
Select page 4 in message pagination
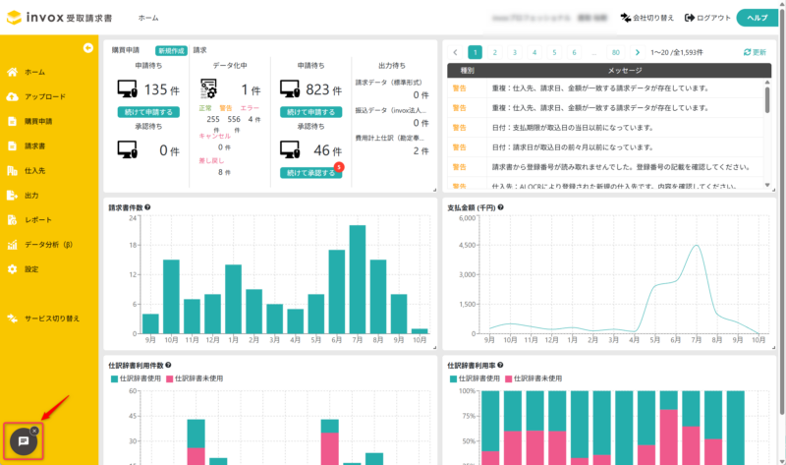534,52
